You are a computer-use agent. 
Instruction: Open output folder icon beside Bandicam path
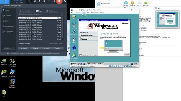click(62, 14)
